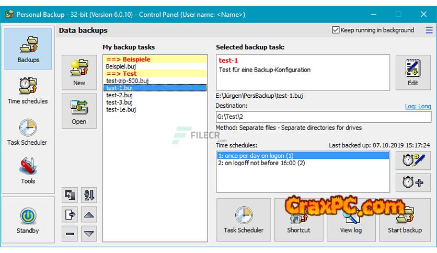Sort tasks alphabetically with A-Z icon
Viewport: 437px width, 253px height.
(89, 195)
